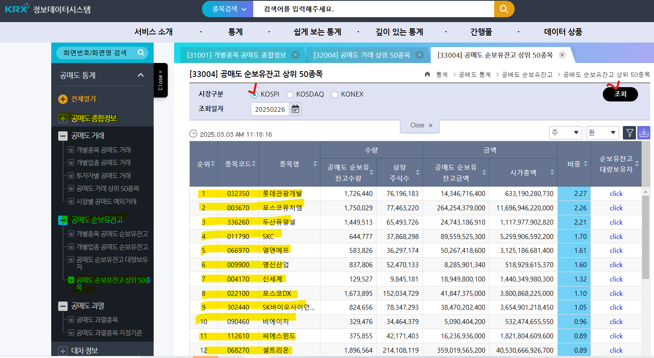The image size is (654, 358).
Task: Open the 깊이 있는 통계 menu
Action: point(400,32)
